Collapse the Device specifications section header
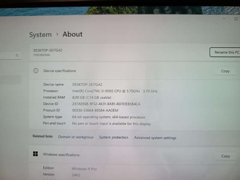Image resolution: width=240 pixels, height=180 pixels. click(x=135, y=71)
